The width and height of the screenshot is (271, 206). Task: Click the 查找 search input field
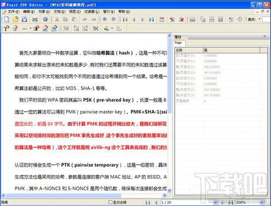pos(267,19)
